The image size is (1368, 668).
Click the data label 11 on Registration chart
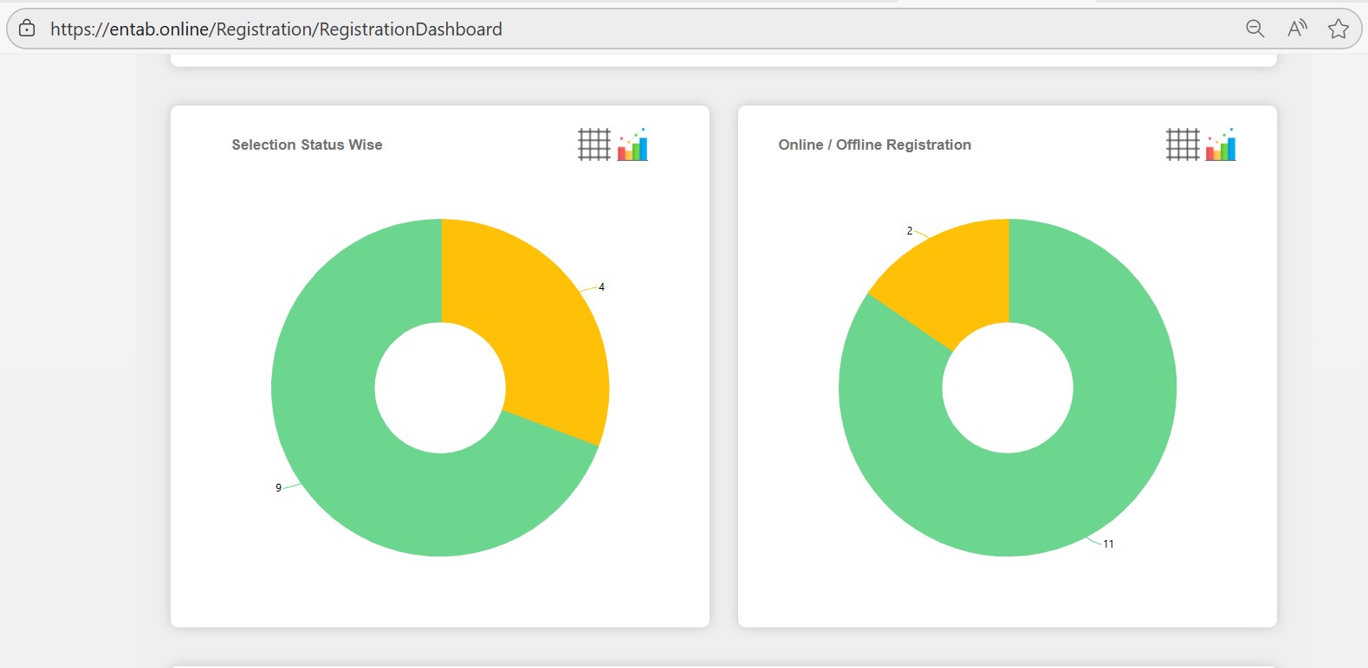tap(1108, 544)
